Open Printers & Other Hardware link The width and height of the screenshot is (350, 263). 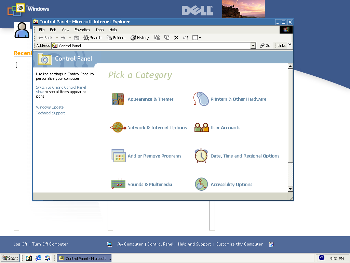pos(238,99)
